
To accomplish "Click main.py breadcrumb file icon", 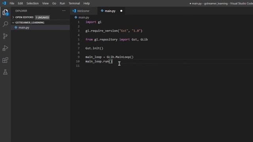I will coord(76,17).
